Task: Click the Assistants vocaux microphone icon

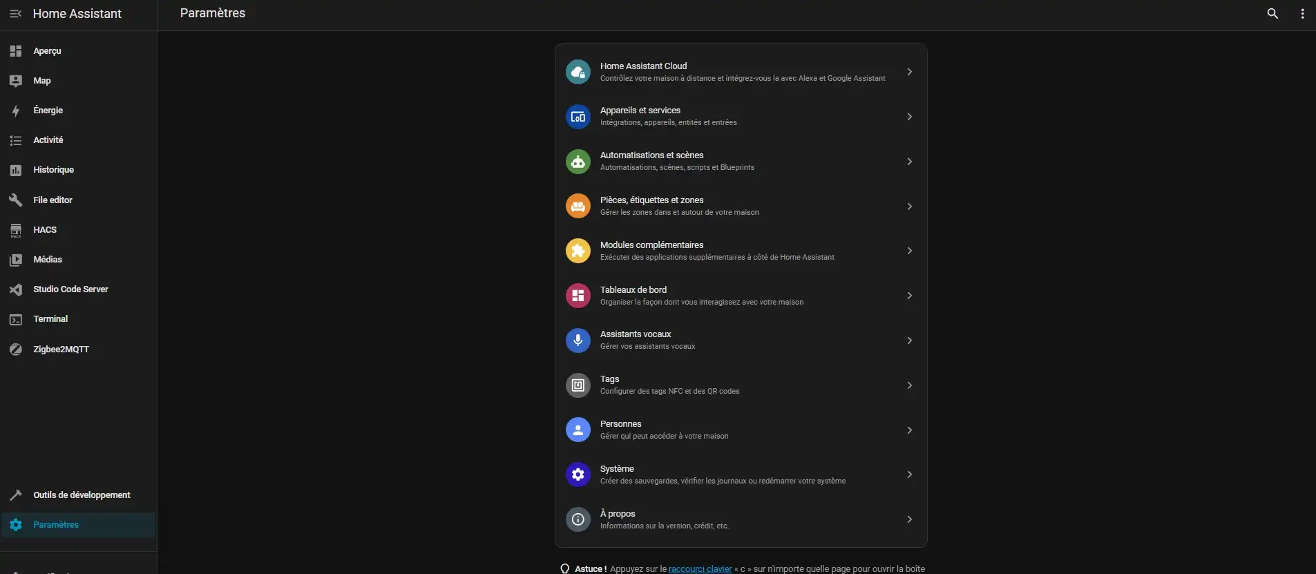Action: 578,341
